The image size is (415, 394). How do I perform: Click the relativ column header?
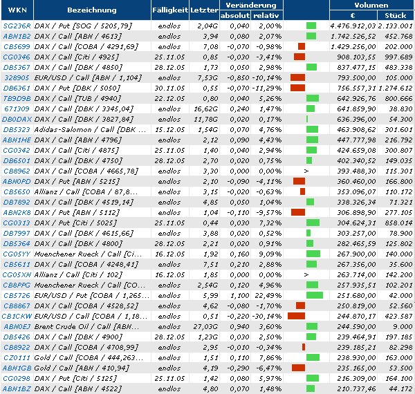coord(266,15)
